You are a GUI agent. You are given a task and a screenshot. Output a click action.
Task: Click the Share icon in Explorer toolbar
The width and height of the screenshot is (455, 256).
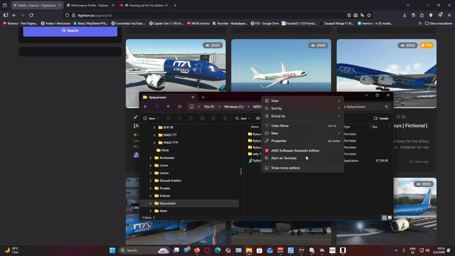(214, 118)
